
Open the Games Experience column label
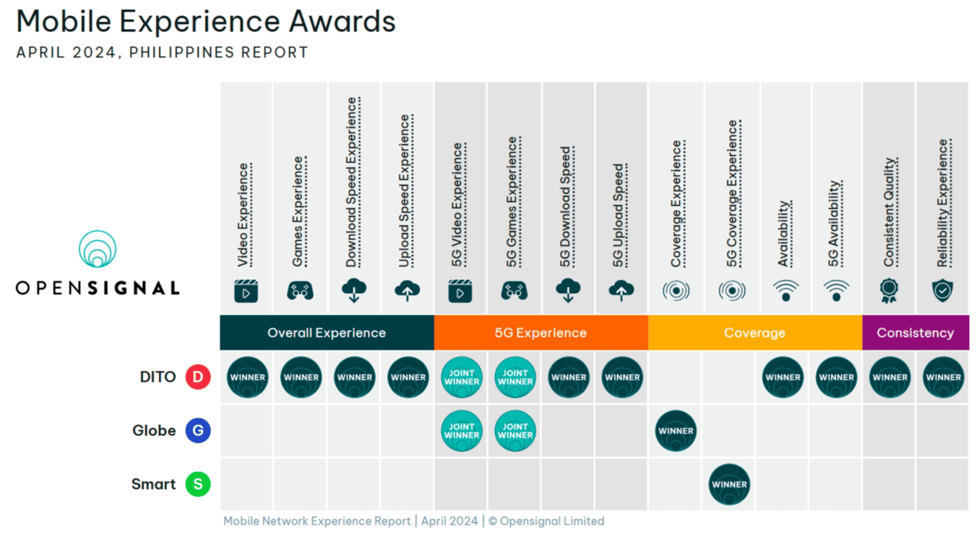coord(298,212)
